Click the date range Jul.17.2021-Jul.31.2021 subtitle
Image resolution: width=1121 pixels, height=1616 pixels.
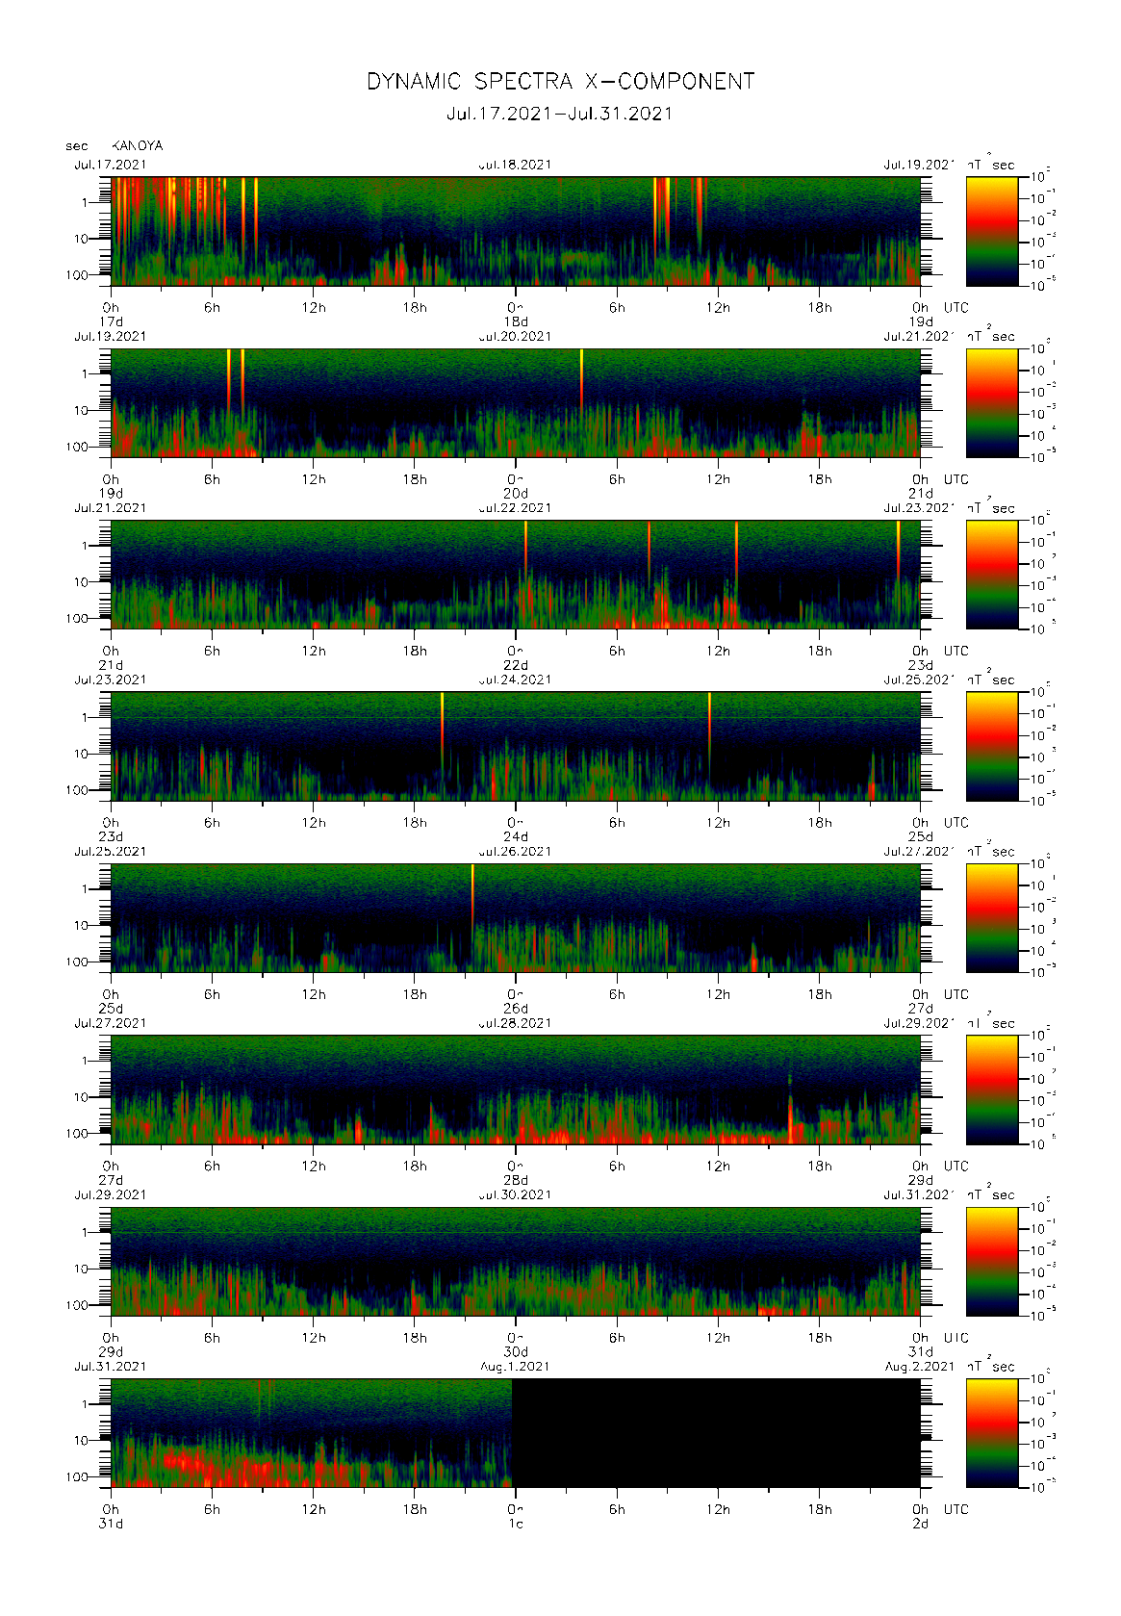point(560,114)
